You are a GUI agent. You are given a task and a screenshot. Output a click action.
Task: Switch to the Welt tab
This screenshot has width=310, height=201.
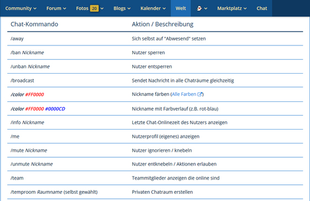(x=180, y=8)
